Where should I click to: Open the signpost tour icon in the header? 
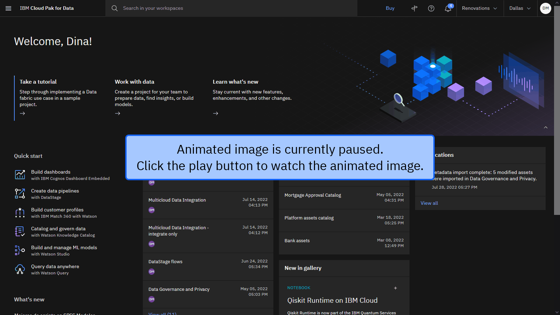point(414,8)
